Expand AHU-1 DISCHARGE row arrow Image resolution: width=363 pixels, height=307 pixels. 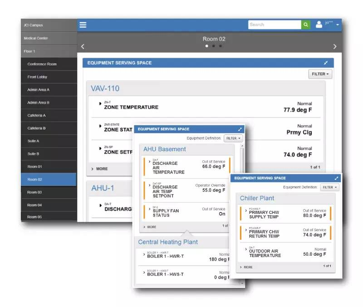pyautogui.click(x=100, y=205)
